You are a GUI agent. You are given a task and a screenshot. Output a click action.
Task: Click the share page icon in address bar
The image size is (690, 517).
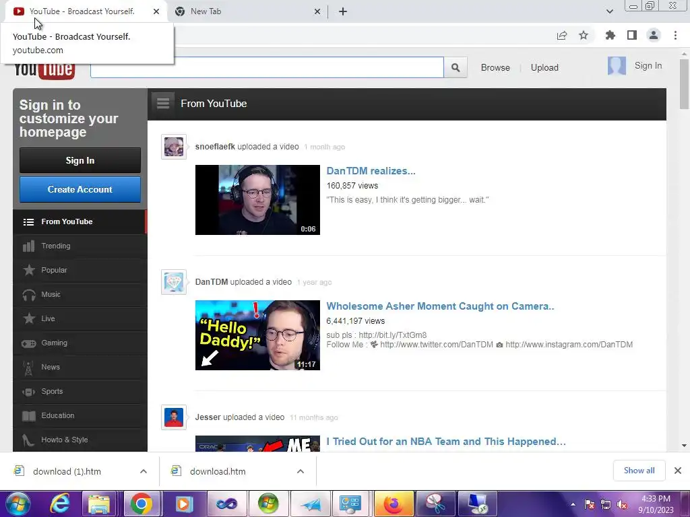tap(562, 36)
